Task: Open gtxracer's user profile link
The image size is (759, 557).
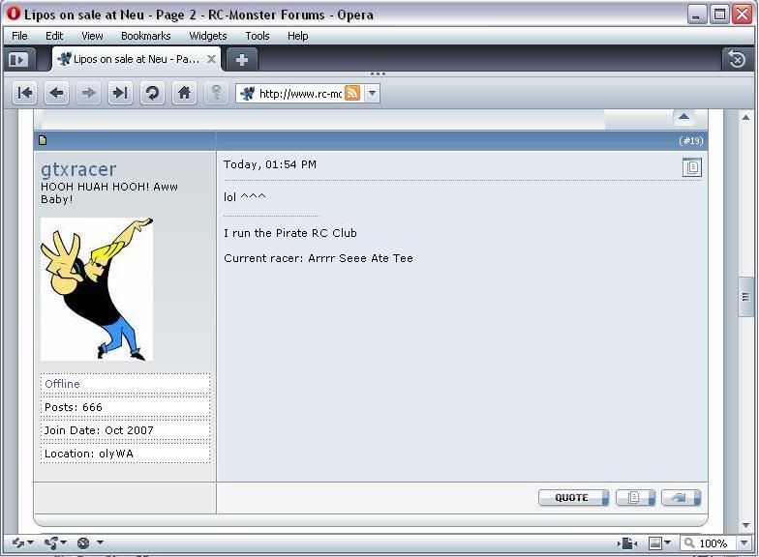Action: 78,169
